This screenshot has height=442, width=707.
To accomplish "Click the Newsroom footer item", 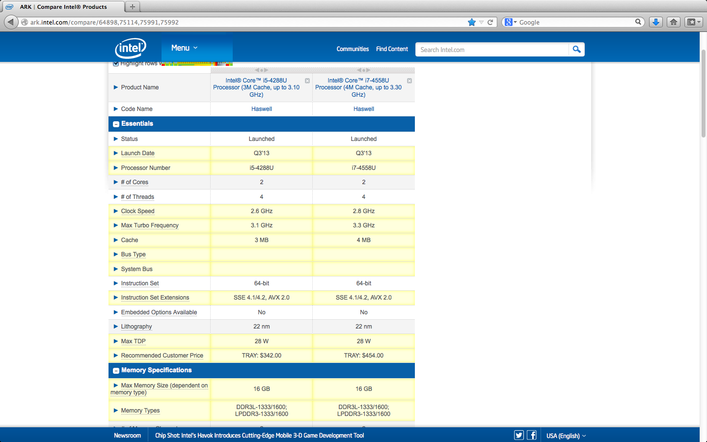I will pyautogui.click(x=127, y=436).
